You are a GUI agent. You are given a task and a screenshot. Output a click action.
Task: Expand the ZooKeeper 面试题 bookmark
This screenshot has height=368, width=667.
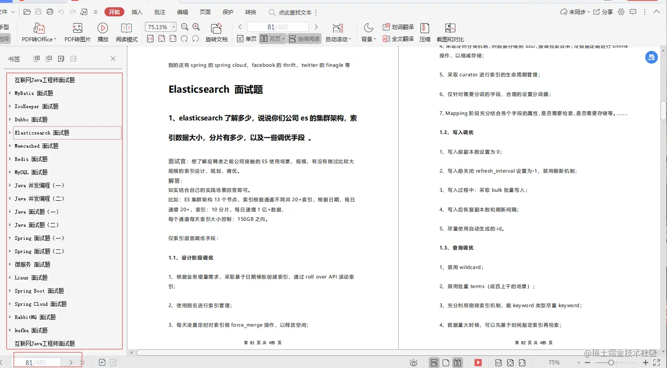tap(10, 106)
